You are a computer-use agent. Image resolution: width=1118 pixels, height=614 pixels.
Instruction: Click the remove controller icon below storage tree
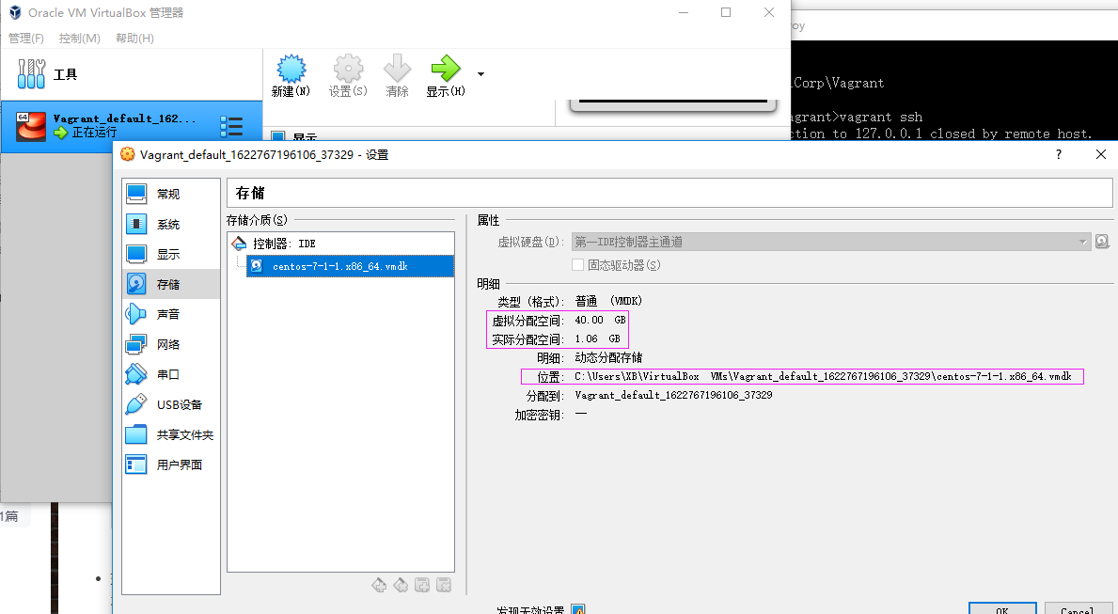tap(401, 586)
